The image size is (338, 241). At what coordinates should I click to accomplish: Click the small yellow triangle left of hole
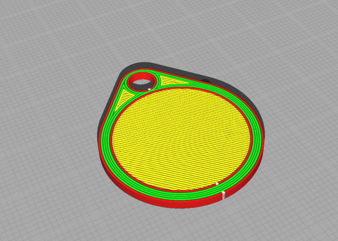click(122, 99)
